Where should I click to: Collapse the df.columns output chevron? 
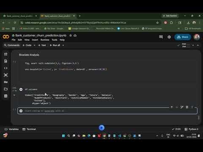(14, 95)
